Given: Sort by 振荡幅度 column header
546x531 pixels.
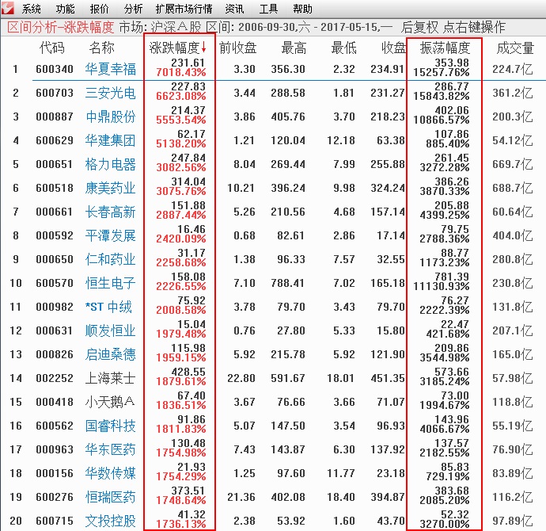Looking at the screenshot, I should [445, 48].
